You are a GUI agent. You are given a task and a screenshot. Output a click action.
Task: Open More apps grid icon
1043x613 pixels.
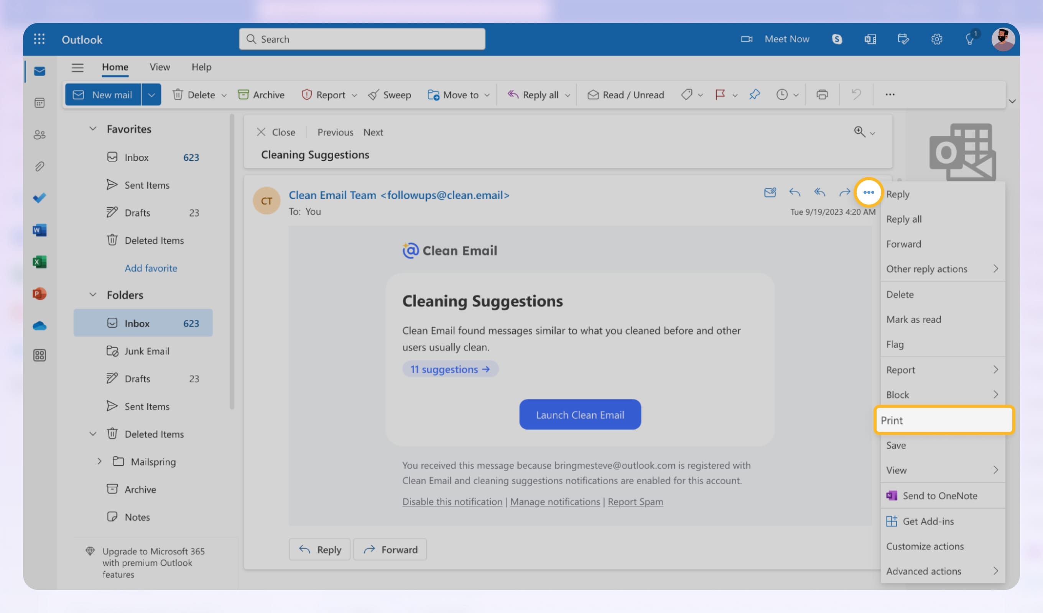pyautogui.click(x=40, y=355)
